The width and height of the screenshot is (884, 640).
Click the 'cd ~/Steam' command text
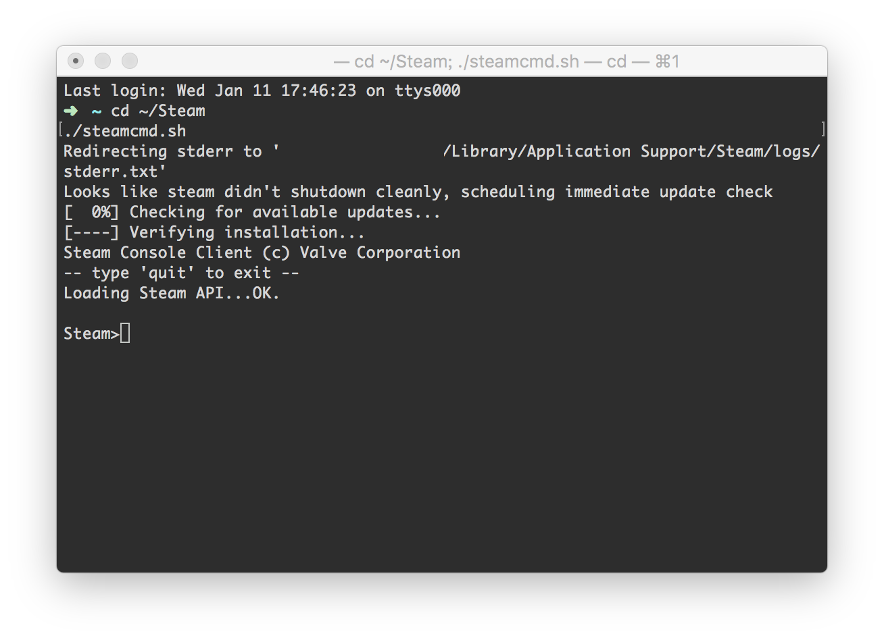158,111
